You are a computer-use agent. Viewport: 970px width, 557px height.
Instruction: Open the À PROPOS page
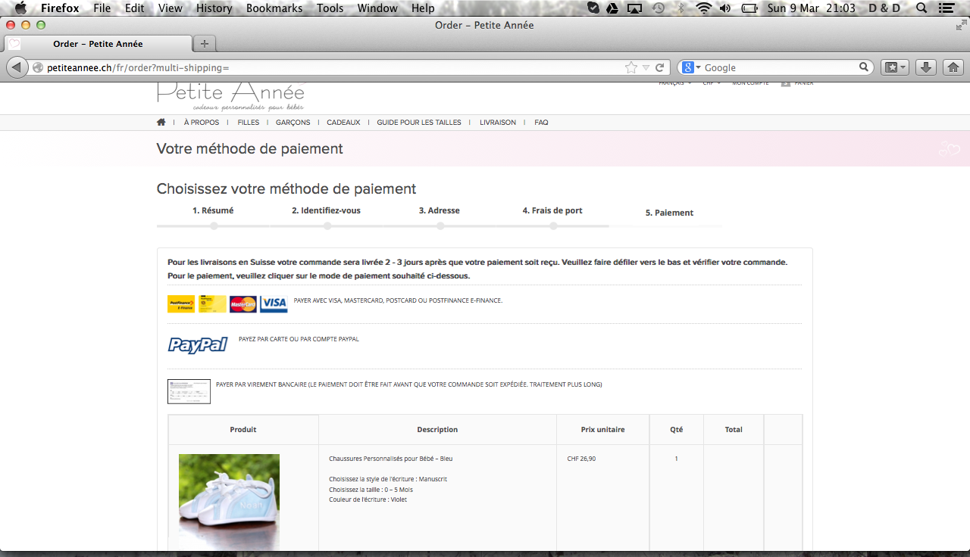tap(202, 122)
